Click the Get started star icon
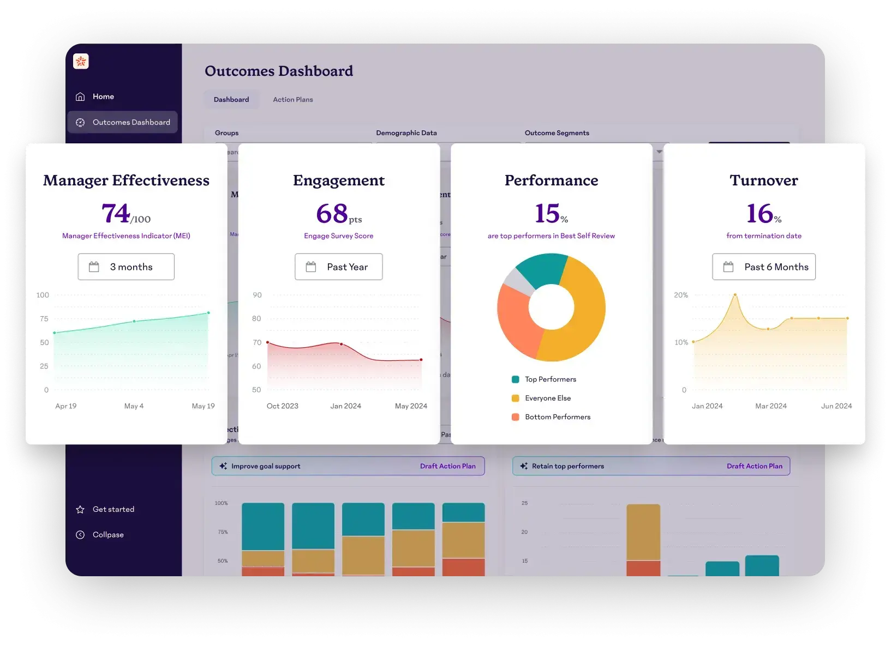The width and height of the screenshot is (891, 646). tap(80, 510)
